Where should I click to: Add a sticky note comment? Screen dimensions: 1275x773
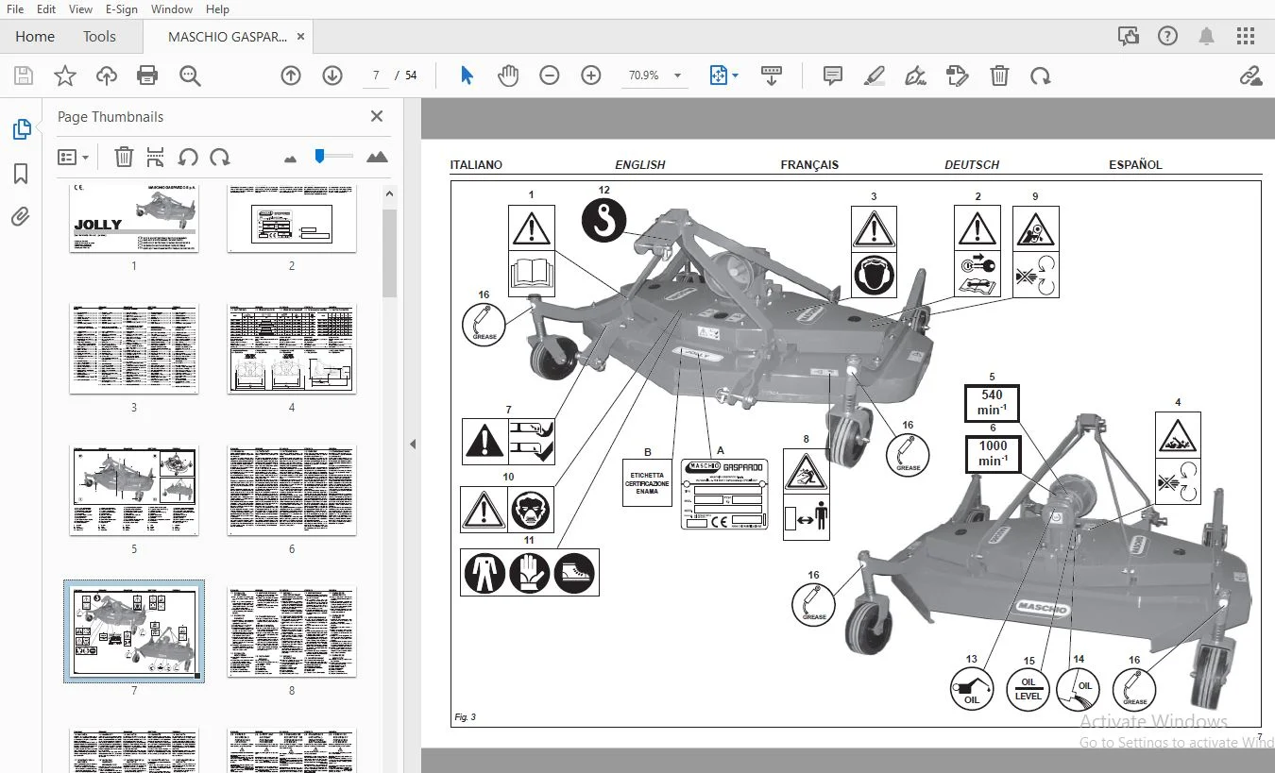[x=833, y=76]
